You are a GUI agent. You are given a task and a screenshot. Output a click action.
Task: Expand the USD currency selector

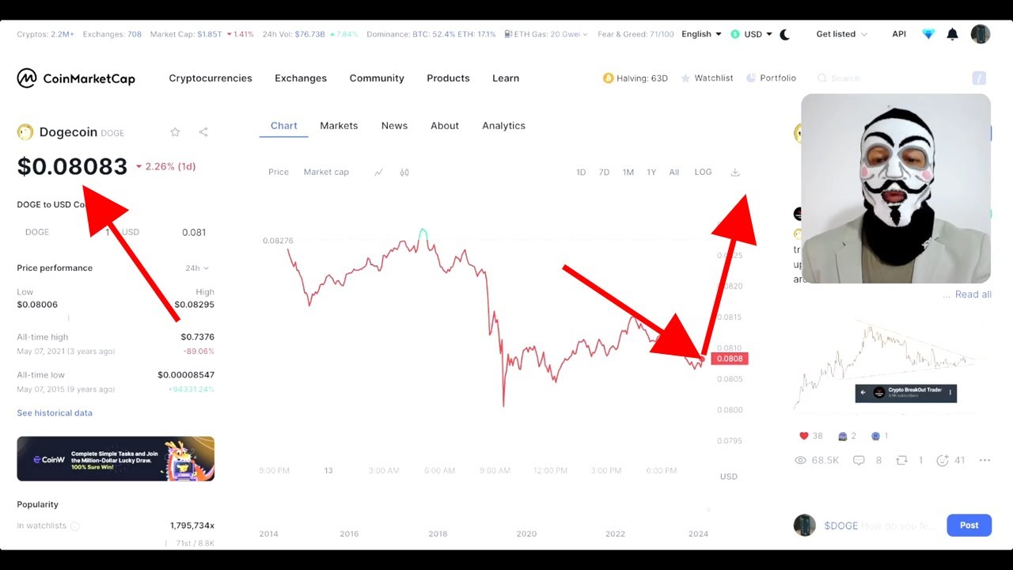coord(752,34)
